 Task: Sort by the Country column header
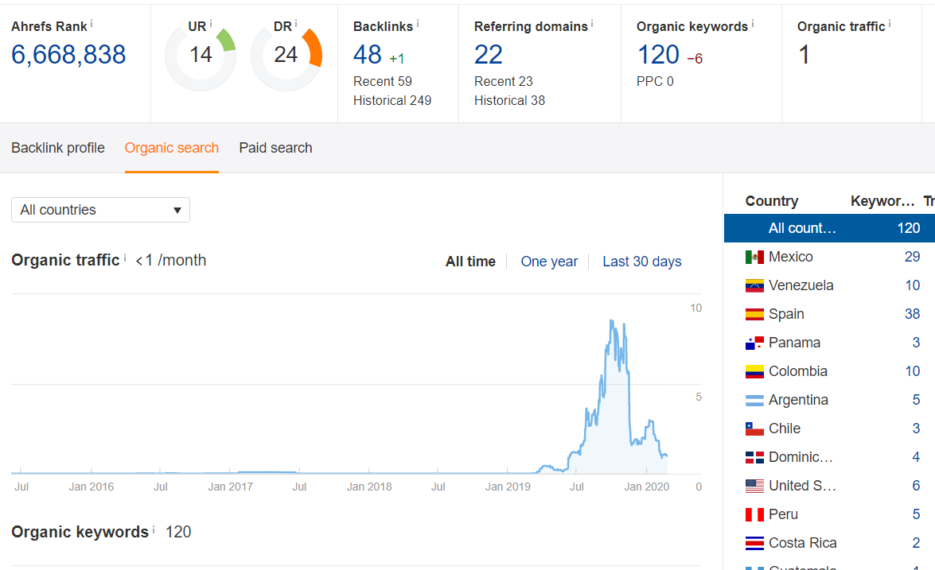(772, 201)
